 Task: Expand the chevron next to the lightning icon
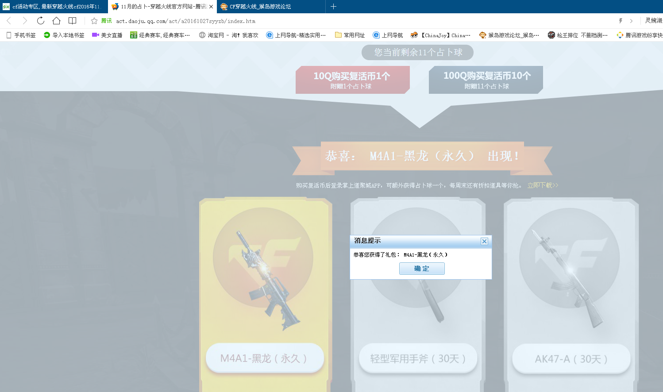[631, 21]
